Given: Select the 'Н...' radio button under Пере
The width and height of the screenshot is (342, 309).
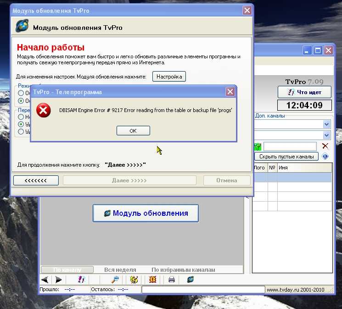Looking at the screenshot, I should (21, 117).
